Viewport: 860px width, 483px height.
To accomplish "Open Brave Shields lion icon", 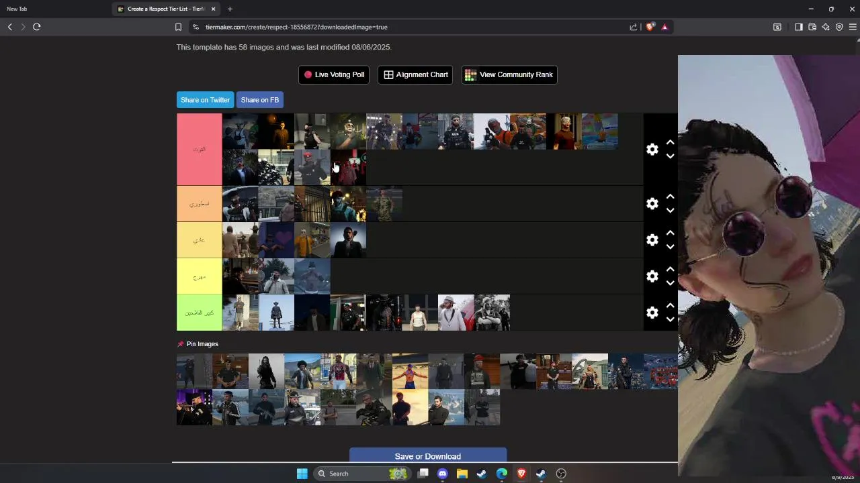I will pyautogui.click(x=650, y=27).
